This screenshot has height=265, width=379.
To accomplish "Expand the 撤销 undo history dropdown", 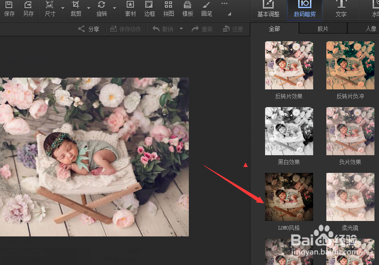I will click(181, 29).
